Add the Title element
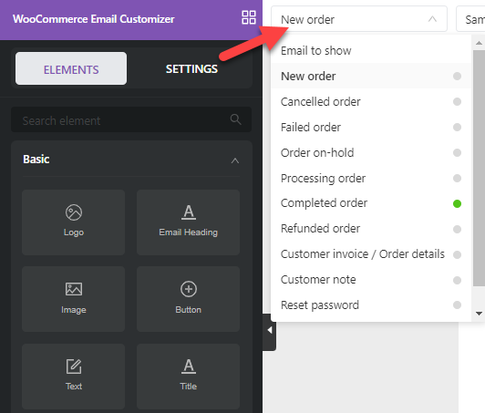 coord(188,377)
